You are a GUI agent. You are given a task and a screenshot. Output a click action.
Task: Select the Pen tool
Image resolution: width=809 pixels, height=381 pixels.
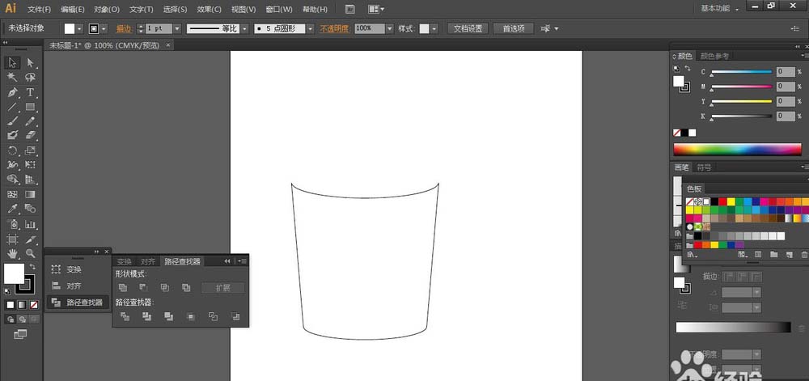coord(12,92)
